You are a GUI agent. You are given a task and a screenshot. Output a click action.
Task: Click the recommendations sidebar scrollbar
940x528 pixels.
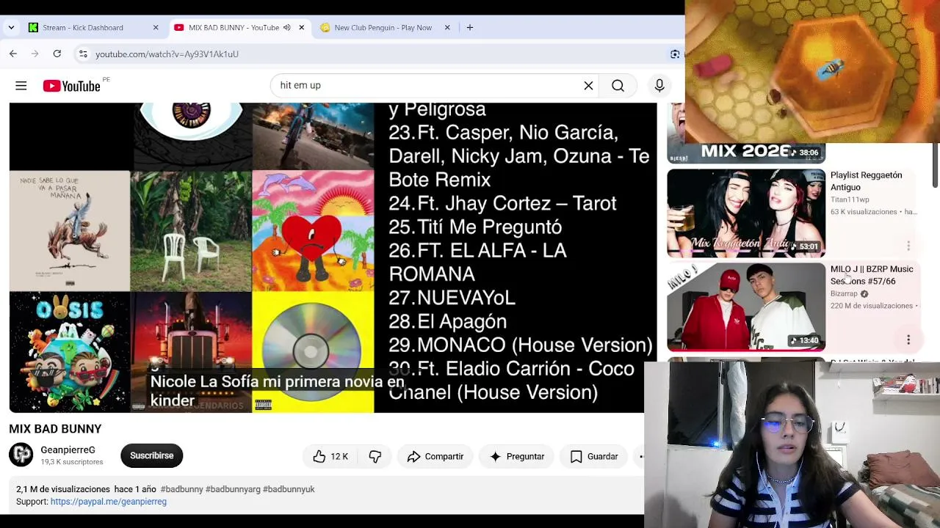coord(936,165)
